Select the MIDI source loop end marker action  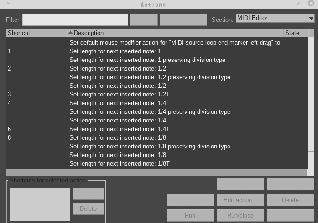[174, 42]
